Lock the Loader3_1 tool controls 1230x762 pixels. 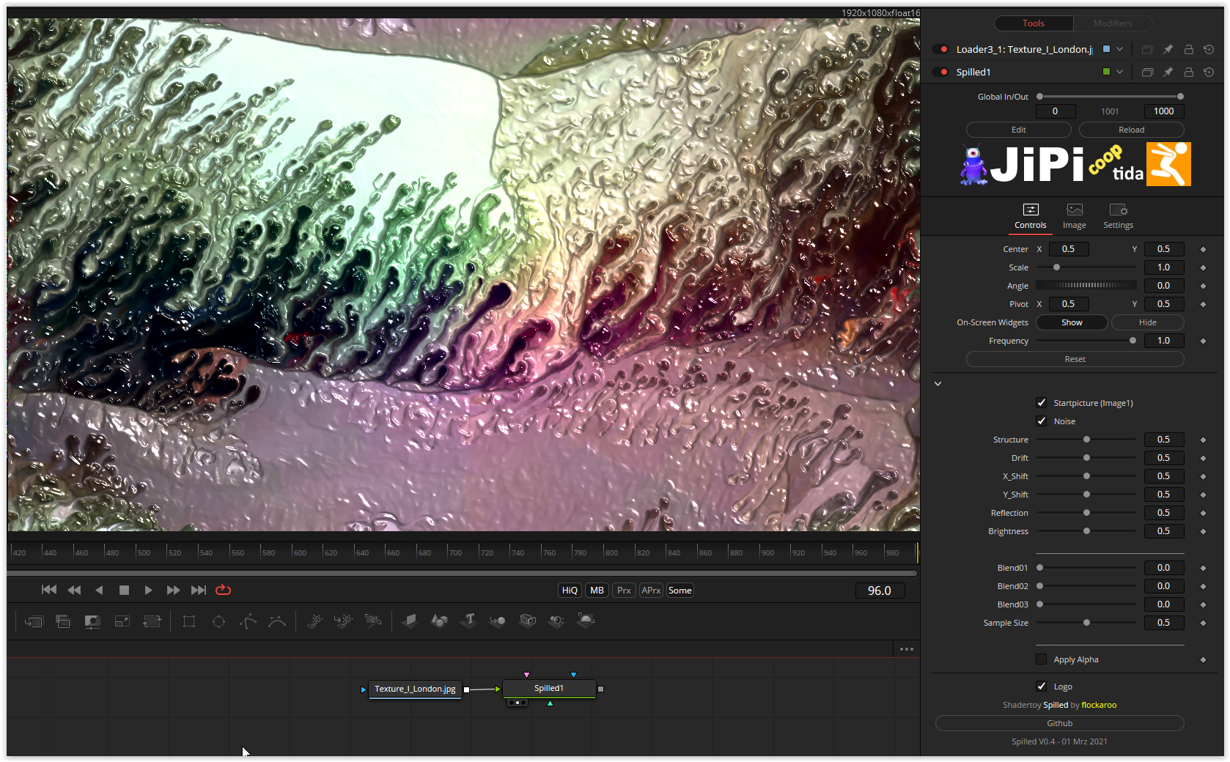click(x=1189, y=49)
